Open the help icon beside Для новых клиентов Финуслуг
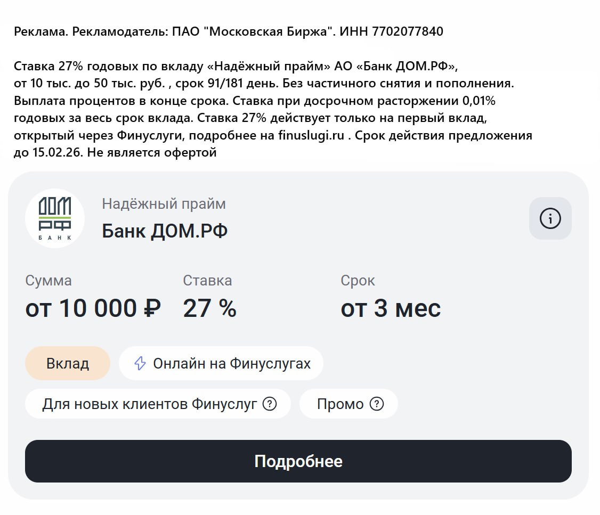 point(270,404)
